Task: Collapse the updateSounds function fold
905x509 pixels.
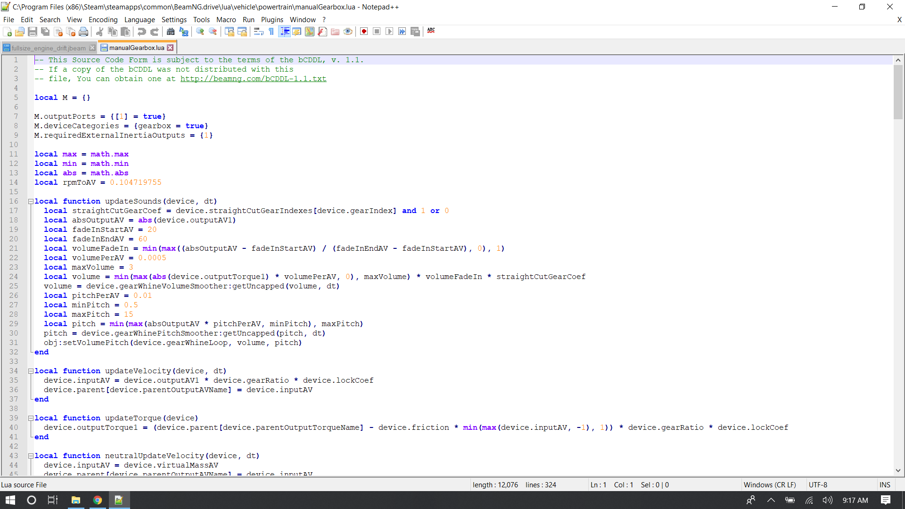Action: [31, 201]
